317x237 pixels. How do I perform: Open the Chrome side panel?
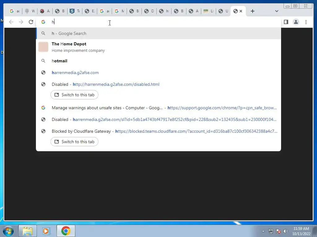(x=286, y=22)
